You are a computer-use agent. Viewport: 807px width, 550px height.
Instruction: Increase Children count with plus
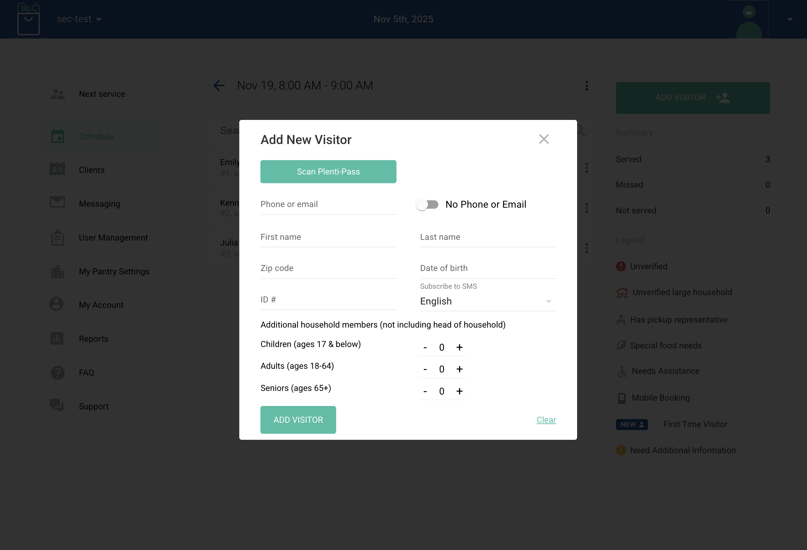pos(459,347)
